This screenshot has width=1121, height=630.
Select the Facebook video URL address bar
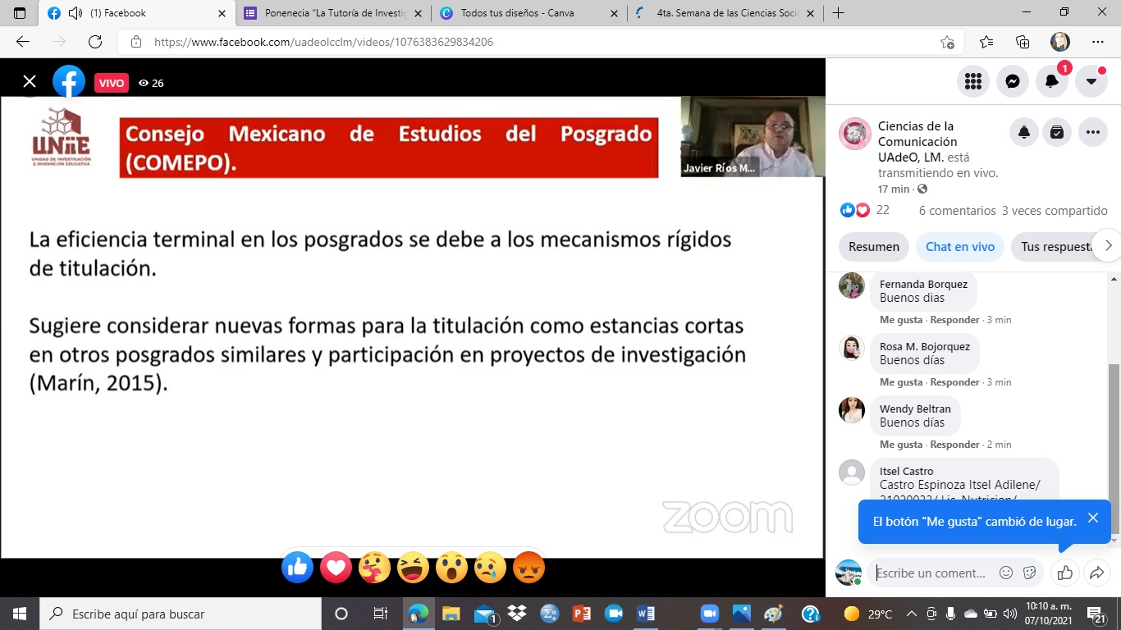point(323,42)
